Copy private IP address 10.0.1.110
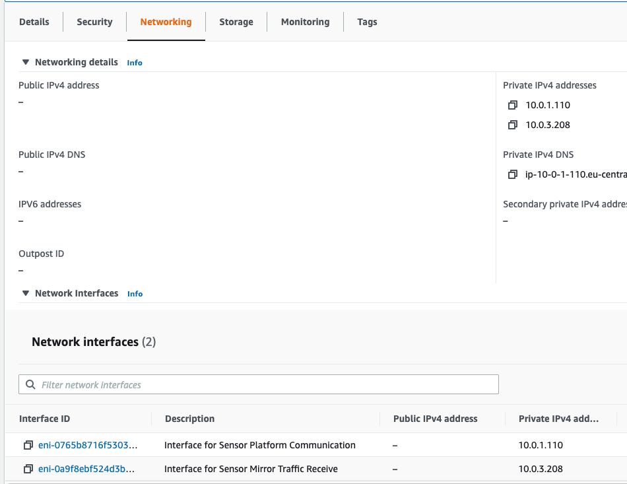This screenshot has width=627, height=484. click(x=513, y=106)
